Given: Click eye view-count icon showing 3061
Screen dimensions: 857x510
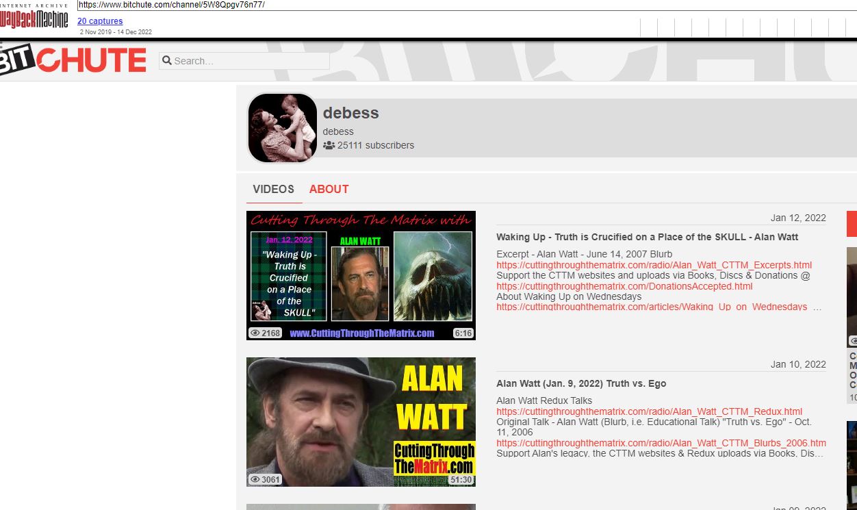Looking at the screenshot, I should click(255, 480).
